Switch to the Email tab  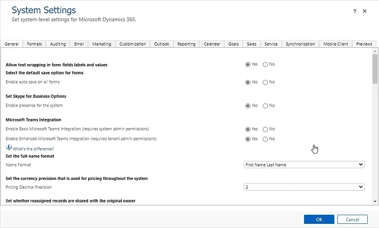click(79, 44)
